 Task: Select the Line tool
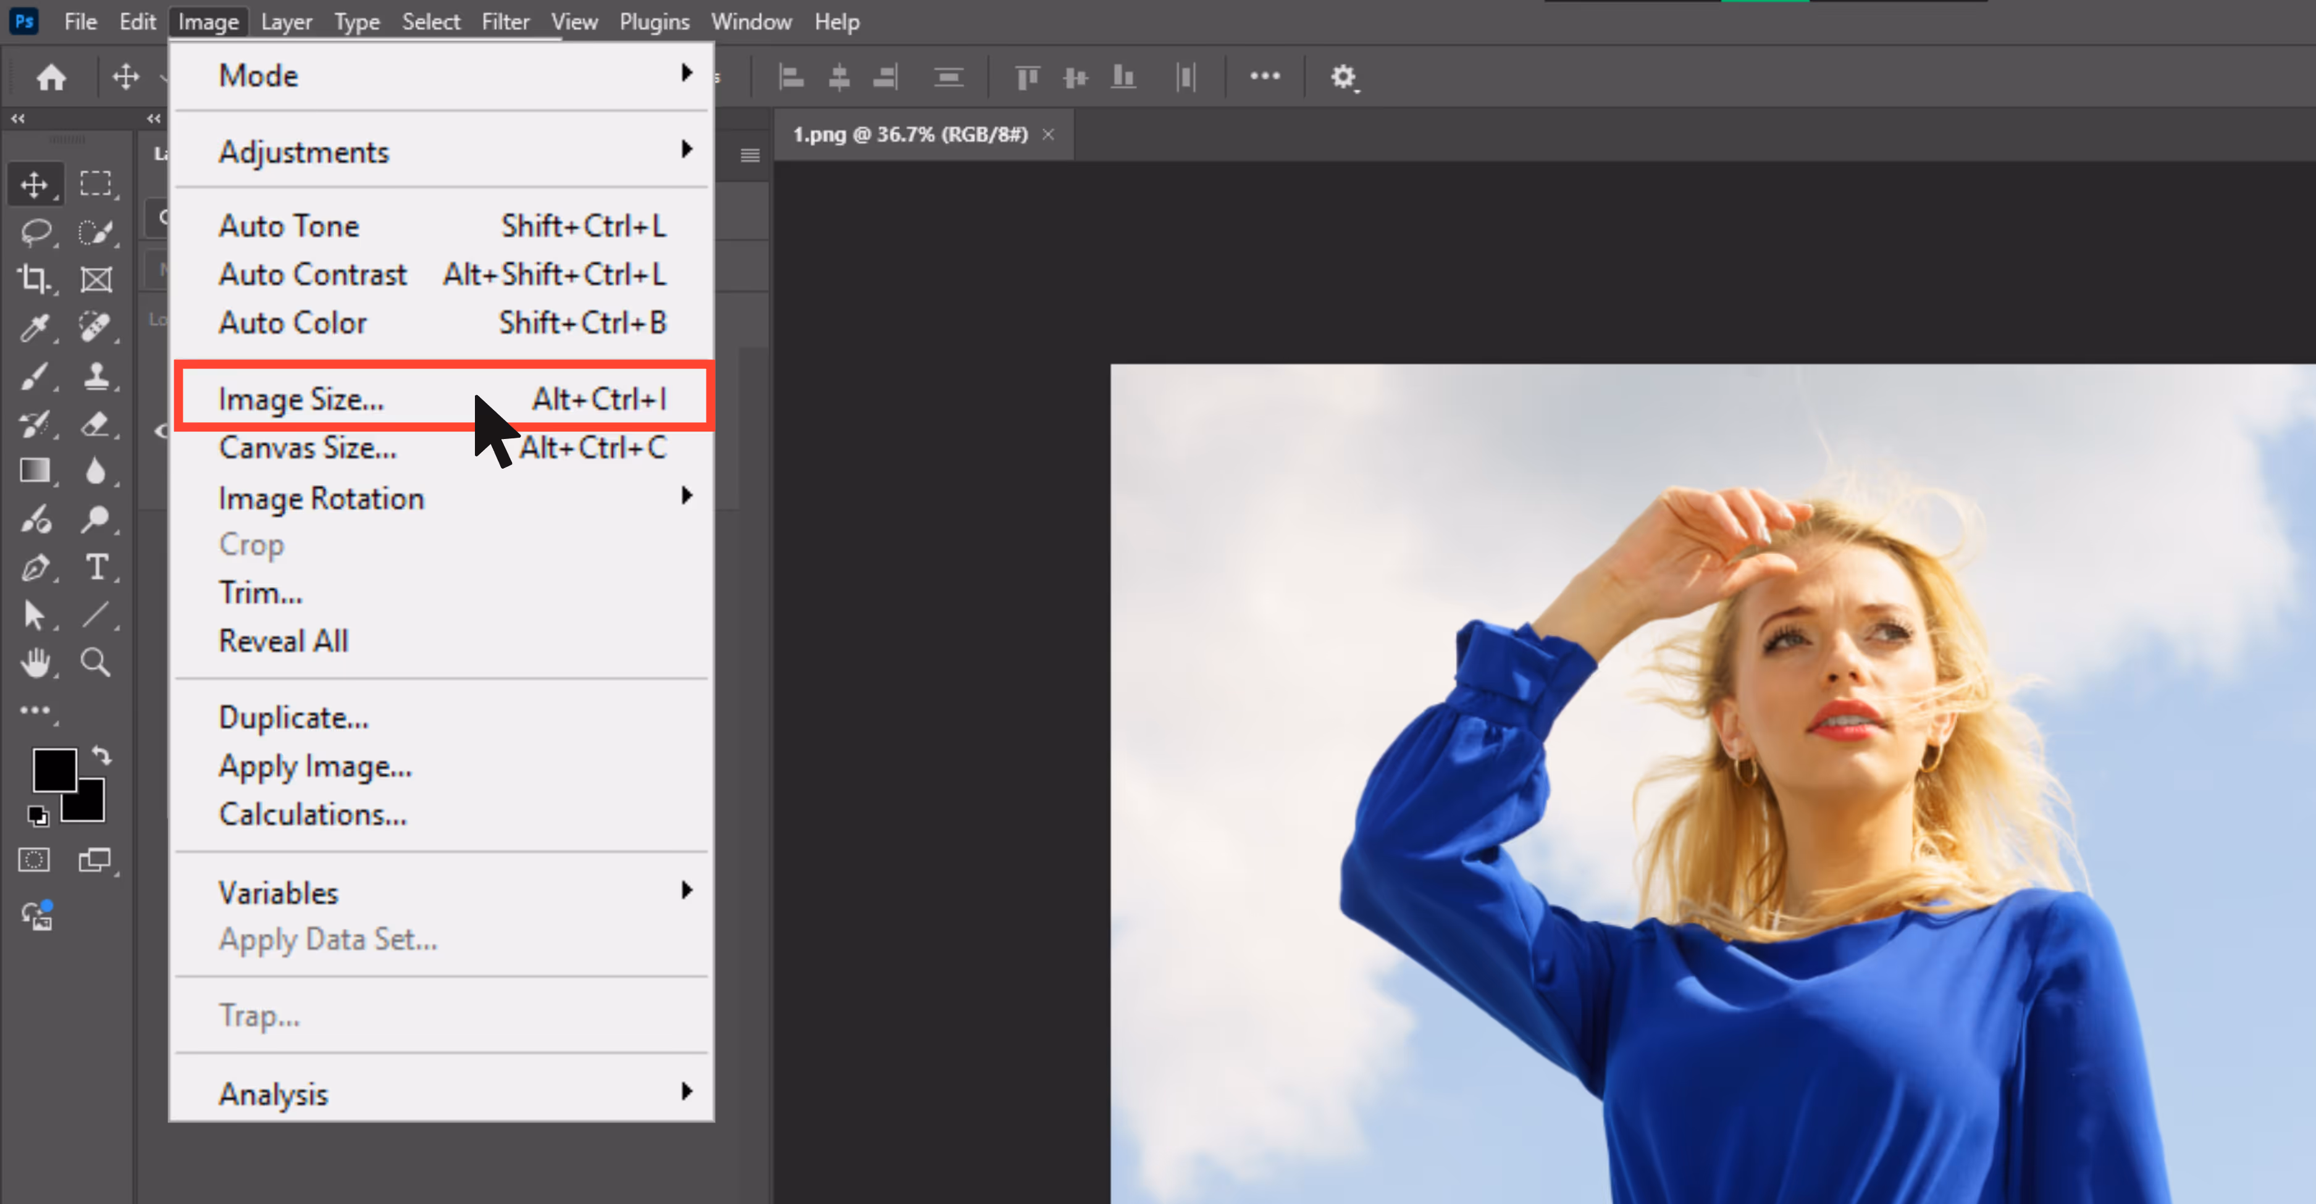(x=95, y=614)
